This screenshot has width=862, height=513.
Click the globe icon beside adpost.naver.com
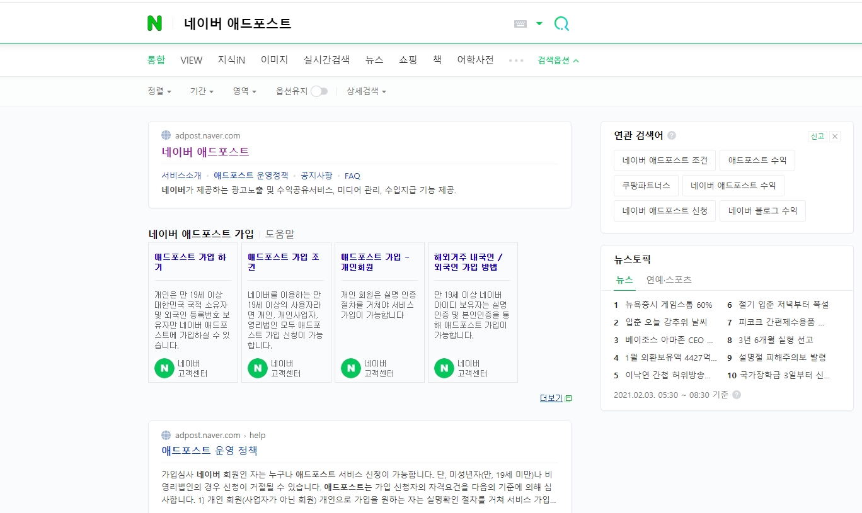(x=166, y=135)
